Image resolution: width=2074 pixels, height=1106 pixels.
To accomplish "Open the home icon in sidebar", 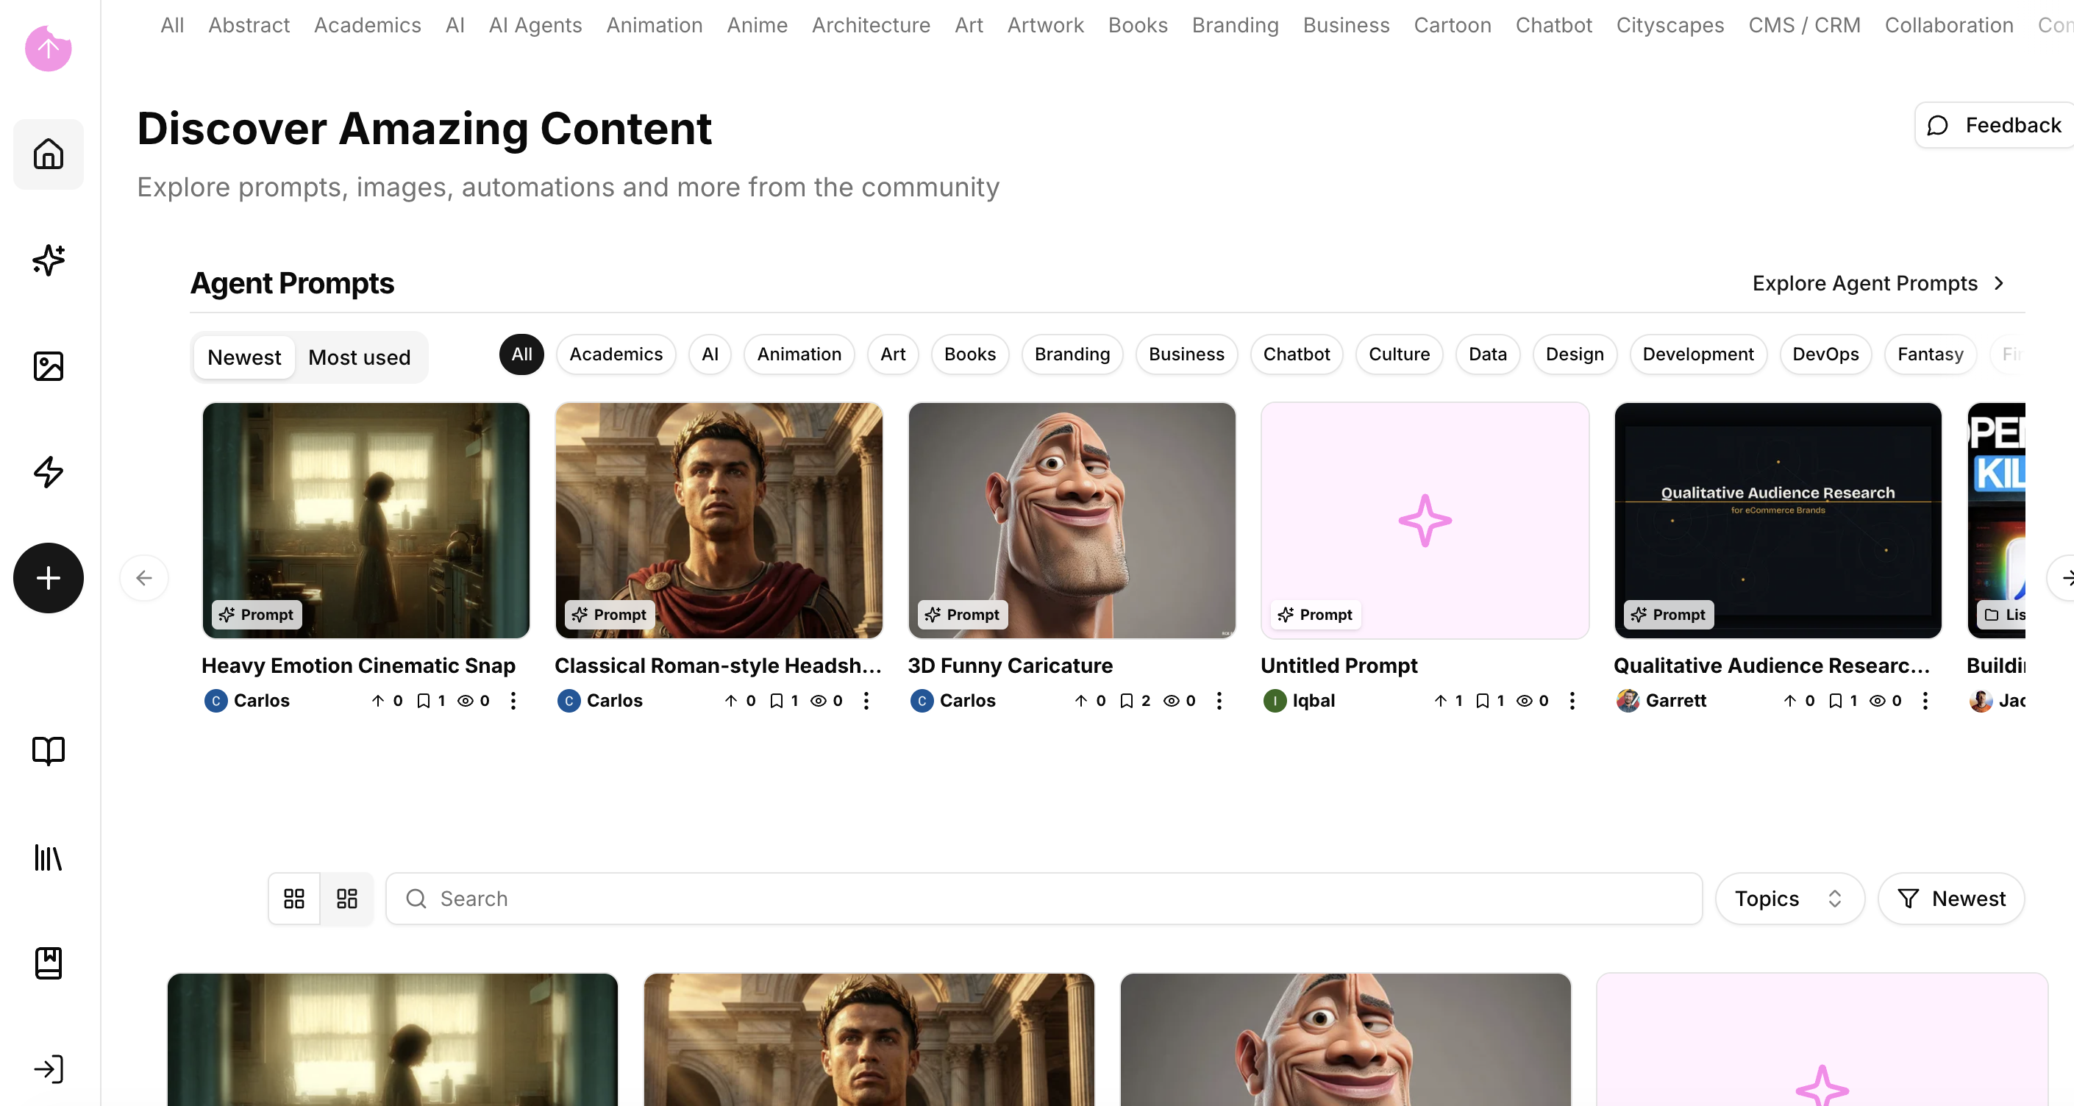I will (x=49, y=154).
